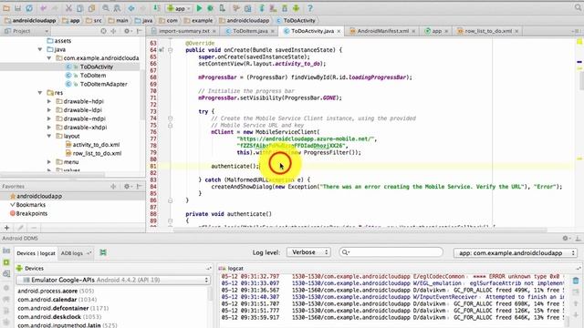Click the Synchronize toolbar icon
The image size is (584, 328).
[28, 8]
